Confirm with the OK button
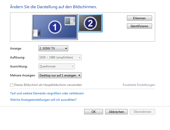170x130 pixels. [94, 112]
